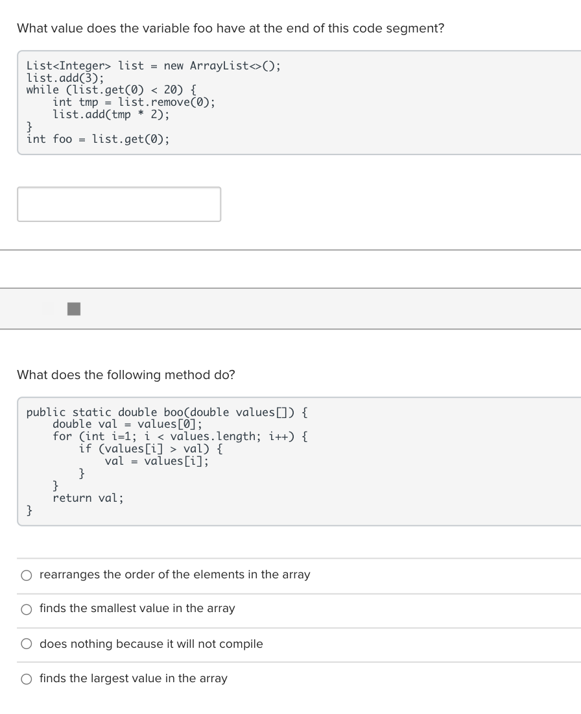Image resolution: width=581 pixels, height=714 pixels.
Task: Click the question text asking what the method does
Action: 126,375
